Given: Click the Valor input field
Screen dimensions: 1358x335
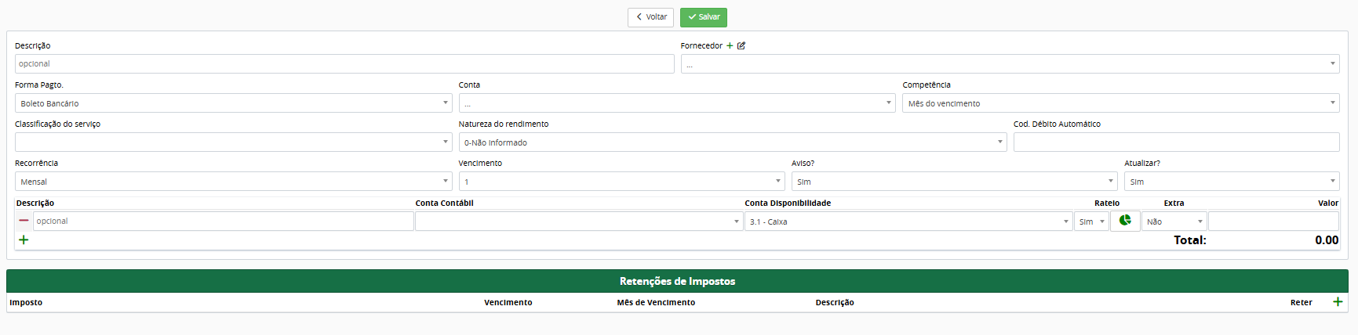Looking at the screenshot, I should (1273, 222).
